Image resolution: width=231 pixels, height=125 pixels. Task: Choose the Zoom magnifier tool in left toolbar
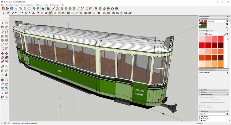point(2,84)
